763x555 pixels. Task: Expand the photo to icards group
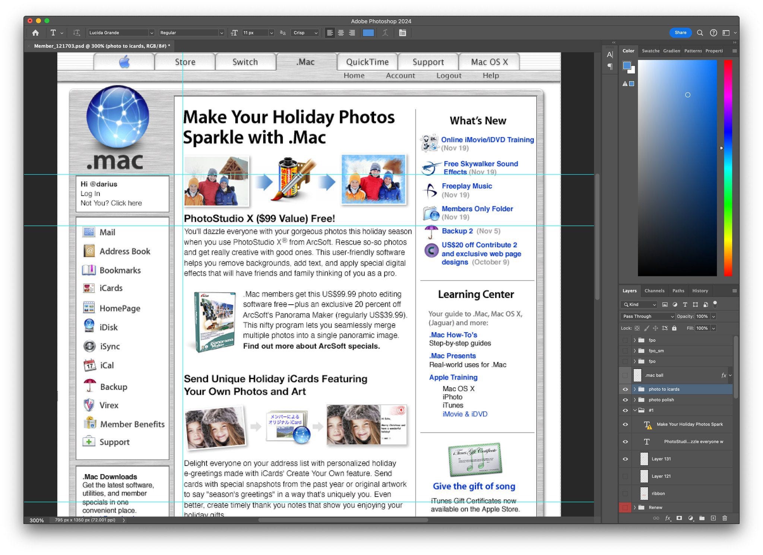[x=634, y=389]
